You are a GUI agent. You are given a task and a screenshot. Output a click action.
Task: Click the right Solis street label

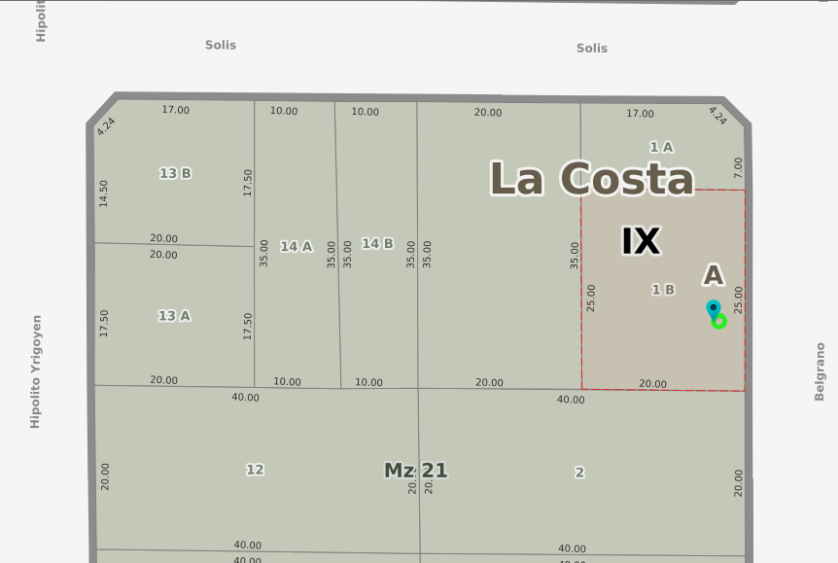point(591,48)
